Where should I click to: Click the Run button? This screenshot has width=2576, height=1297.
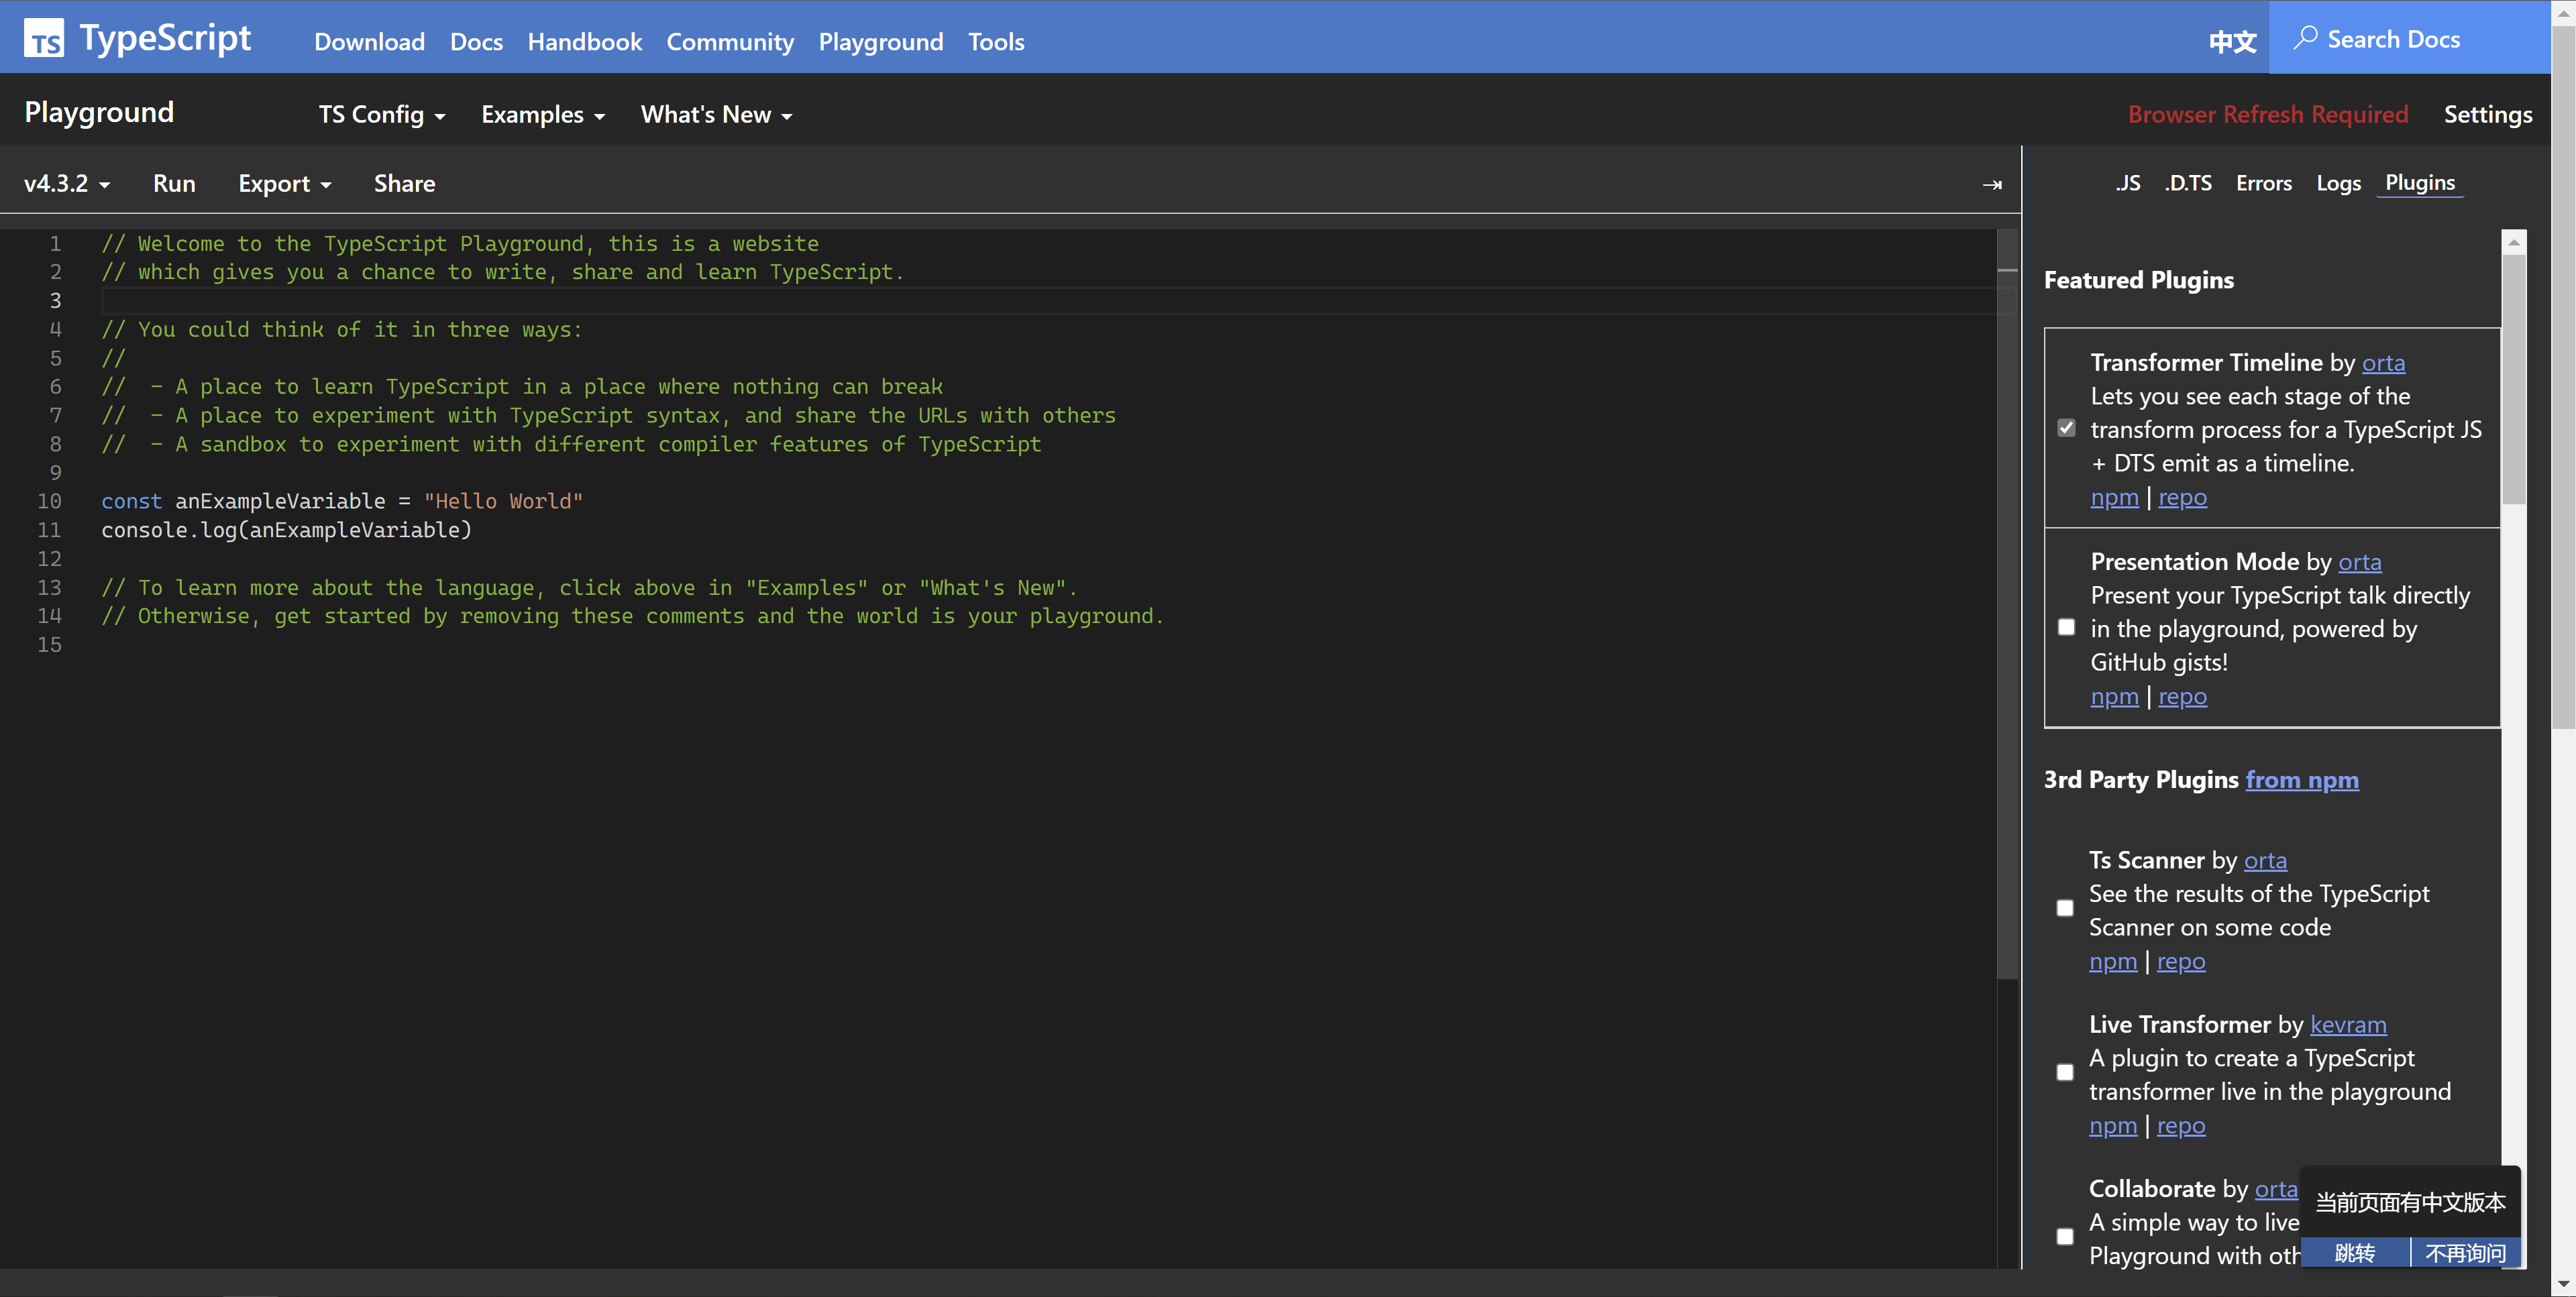[x=174, y=184]
